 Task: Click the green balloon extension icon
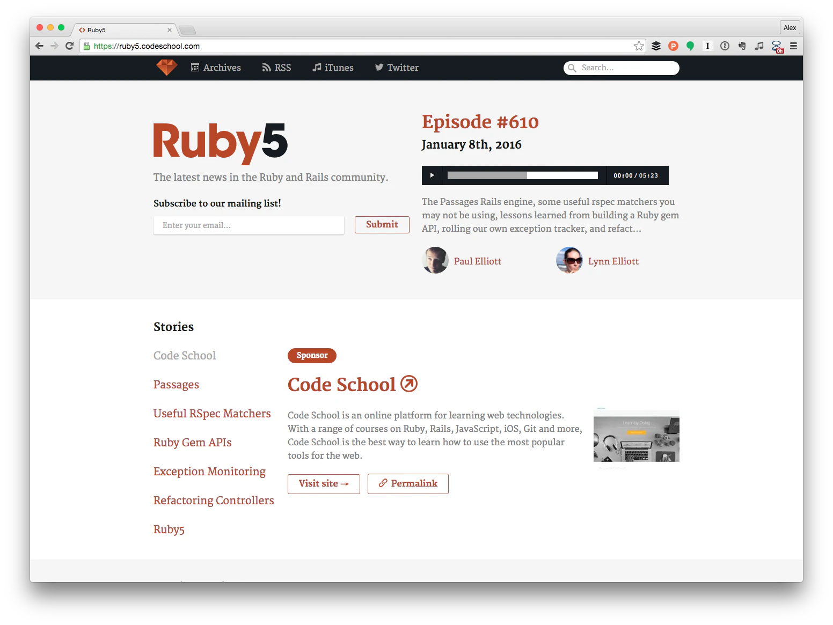pyautogui.click(x=690, y=46)
